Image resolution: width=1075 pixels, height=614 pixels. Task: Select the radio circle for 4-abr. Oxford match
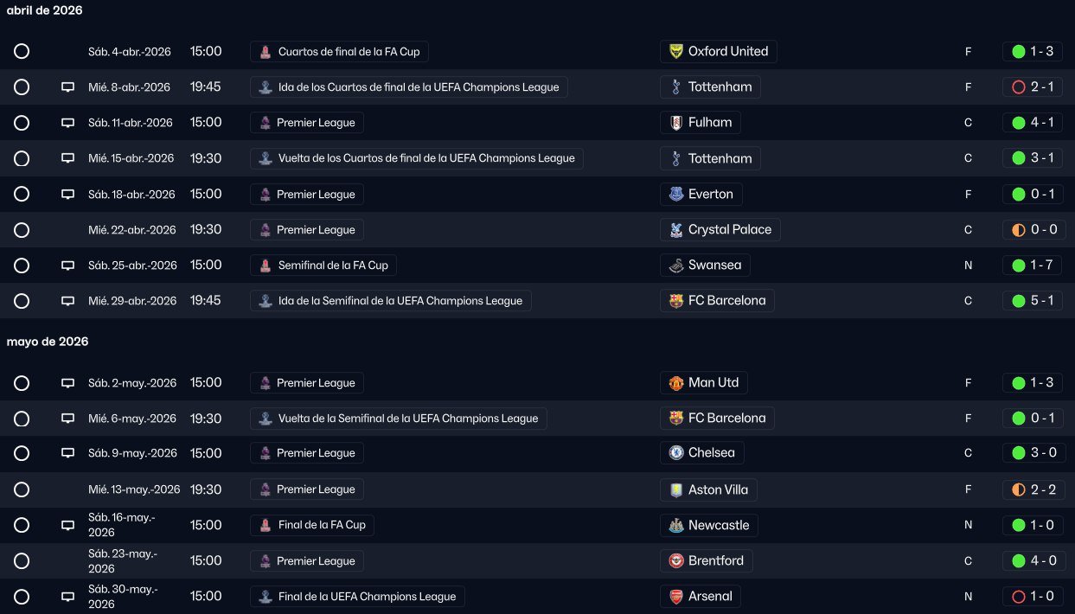tap(22, 52)
